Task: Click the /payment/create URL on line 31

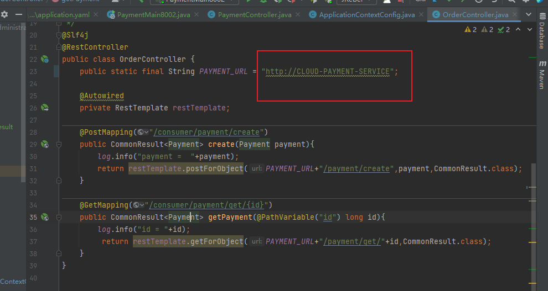Action: click(356, 168)
